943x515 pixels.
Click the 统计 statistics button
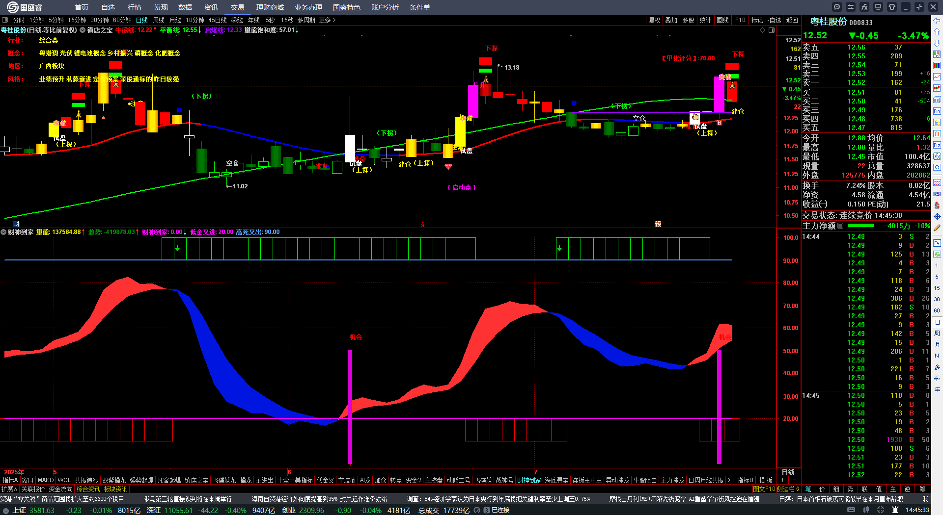point(705,20)
